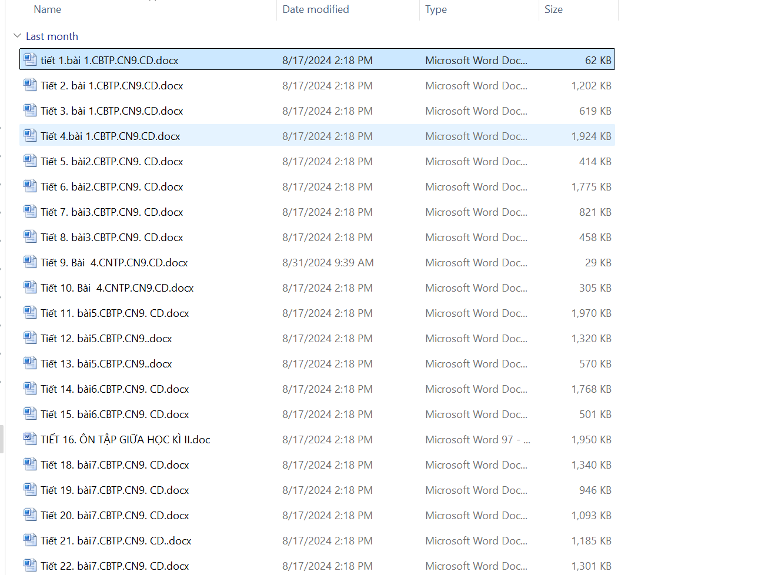The height and width of the screenshot is (575, 758).
Task: Click Word icon of Tiết 12. bài5.CBTP.CN9..docx
Action: pyautogui.click(x=30, y=337)
